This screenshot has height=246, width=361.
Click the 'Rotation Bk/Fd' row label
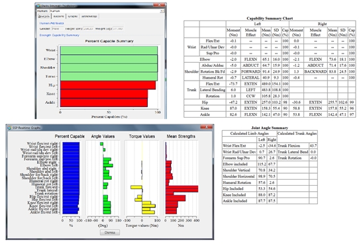pyautogui.click(x=213, y=71)
